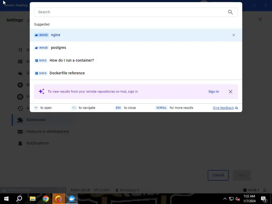Close the Settings page with the X
The image size is (272, 204).
click(x=260, y=19)
